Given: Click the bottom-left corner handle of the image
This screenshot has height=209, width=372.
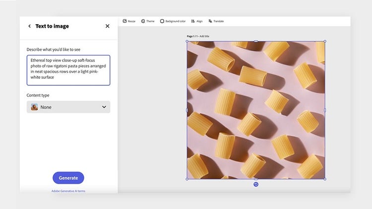Looking at the screenshot, I should (x=187, y=179).
